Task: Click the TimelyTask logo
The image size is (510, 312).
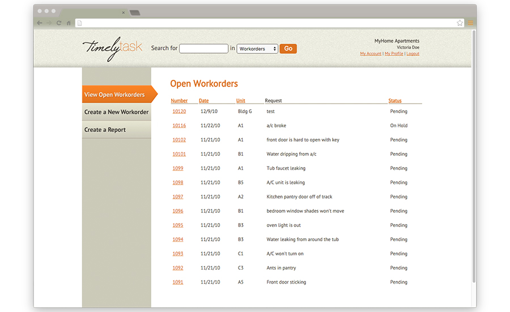Action: (112, 48)
